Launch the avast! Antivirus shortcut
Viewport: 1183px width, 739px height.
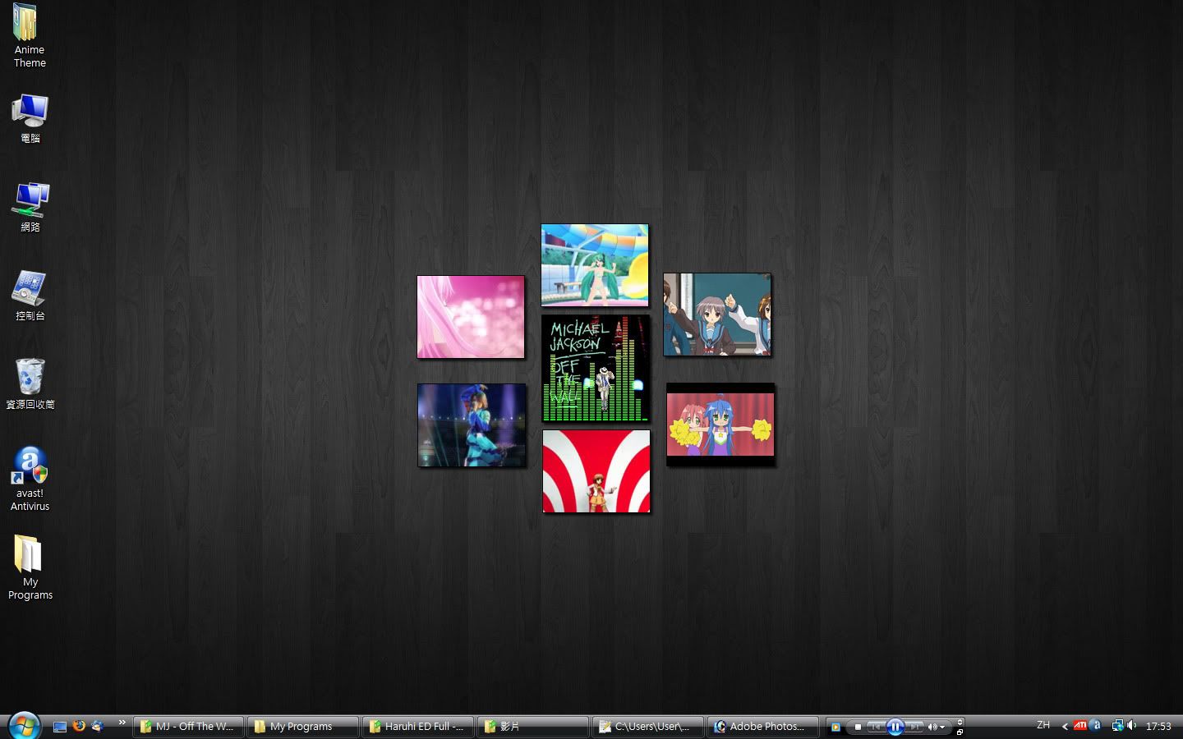[x=30, y=480]
